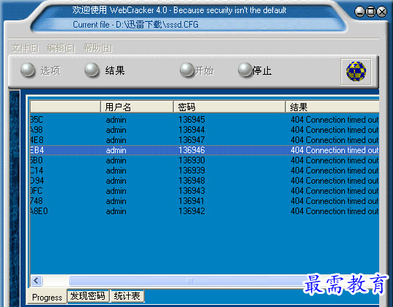The width and height of the screenshot is (393, 307).
Task: Select the row with password 136941
Action: click(205, 201)
